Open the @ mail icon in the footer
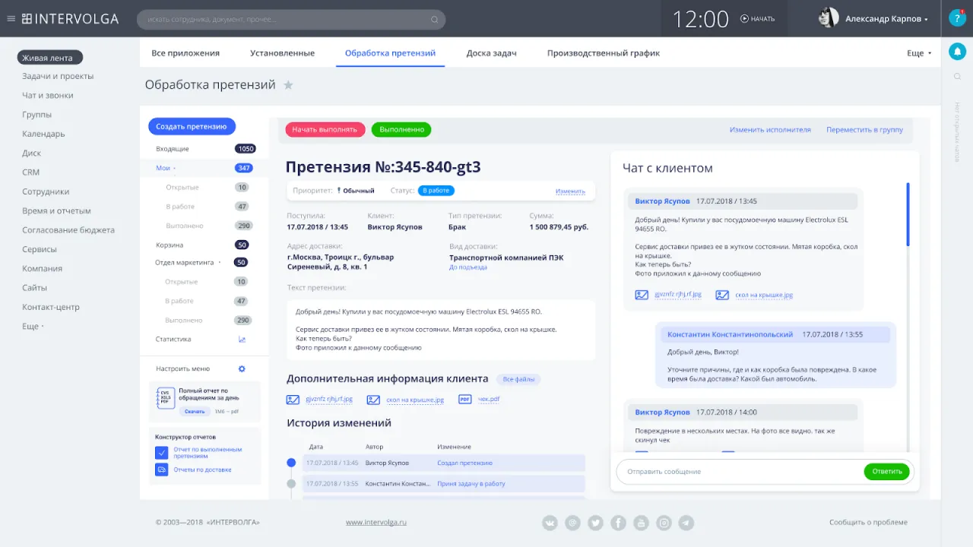Screen dimensions: 973x547 click(572, 523)
